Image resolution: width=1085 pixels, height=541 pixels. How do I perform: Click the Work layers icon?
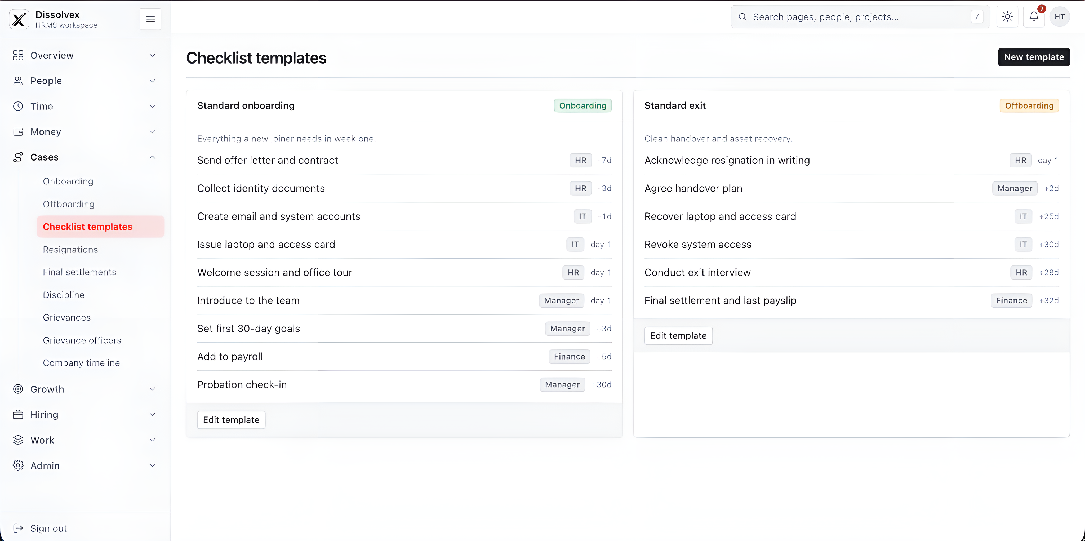18,440
